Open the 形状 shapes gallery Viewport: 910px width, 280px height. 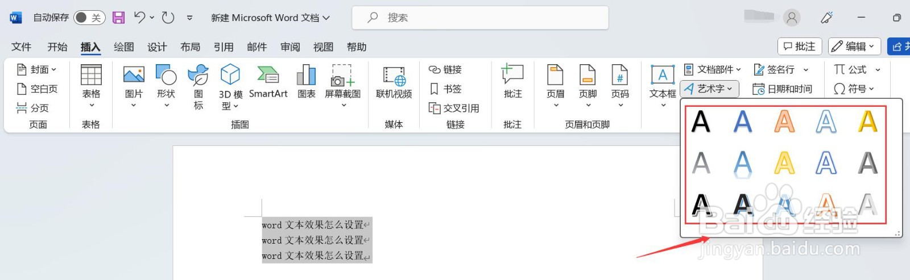pos(166,86)
